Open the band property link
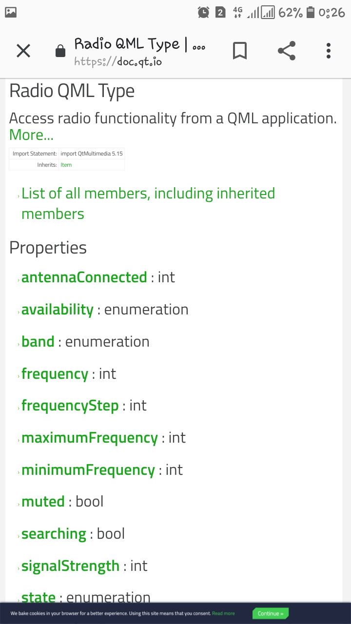Viewport: 351px width, 624px height. tap(38, 342)
